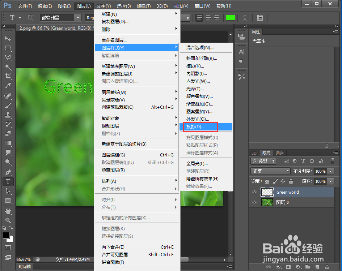
Task: Select the Pen tool
Action: point(8,172)
